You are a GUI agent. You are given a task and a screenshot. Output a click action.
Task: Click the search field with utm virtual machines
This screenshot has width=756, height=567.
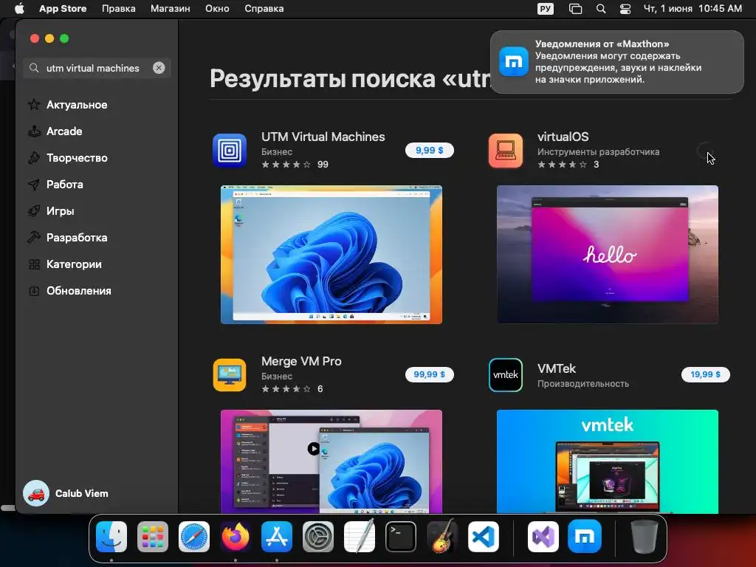click(97, 68)
